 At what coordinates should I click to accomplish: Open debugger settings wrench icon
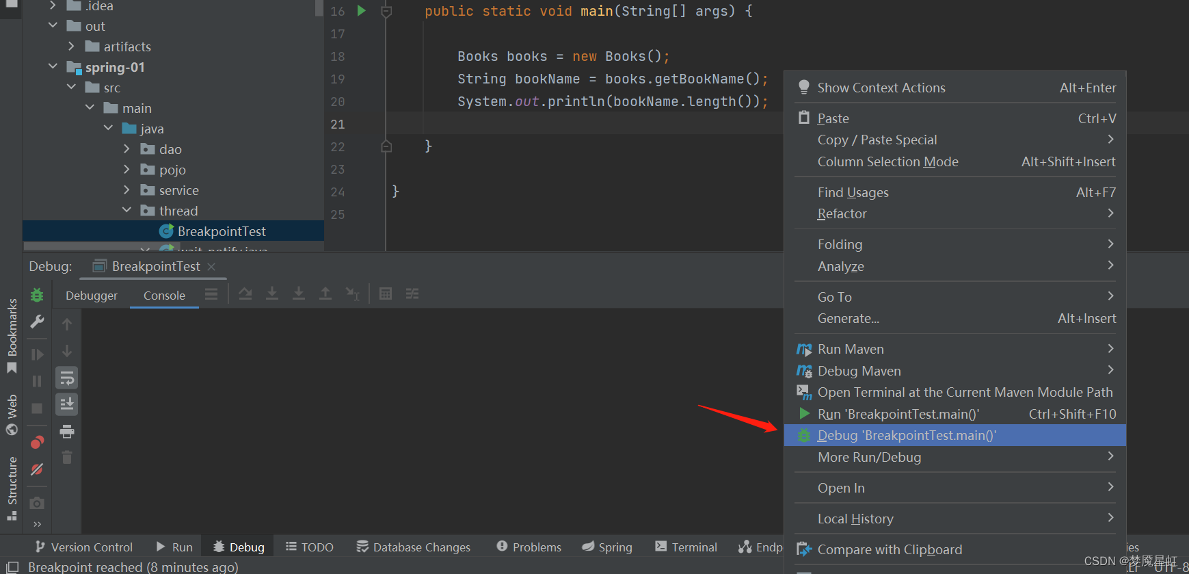[x=37, y=322]
